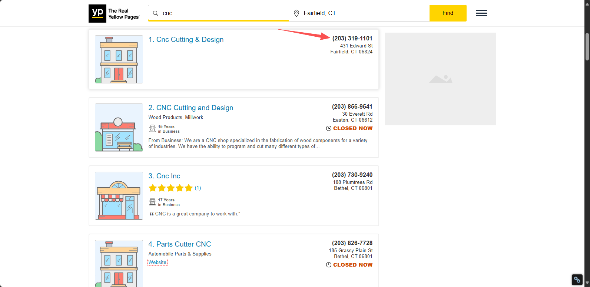Click the CNC is a great company review
Screen dimensions: 590x287
pyautogui.click(x=198, y=214)
